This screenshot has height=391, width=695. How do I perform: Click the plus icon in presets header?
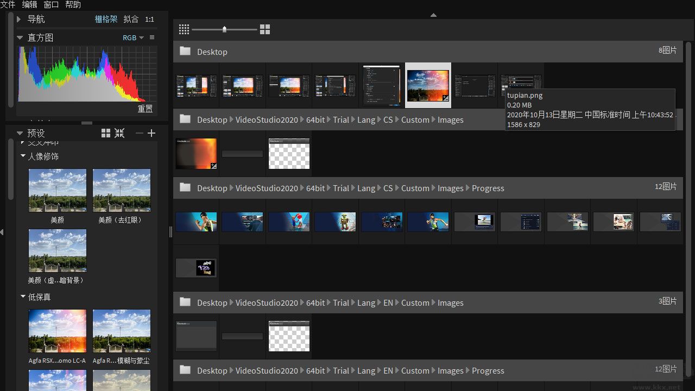coord(151,133)
